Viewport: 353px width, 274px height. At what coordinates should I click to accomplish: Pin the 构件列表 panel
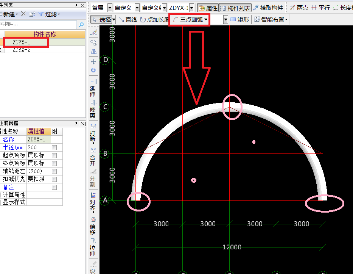(x=76, y=5)
